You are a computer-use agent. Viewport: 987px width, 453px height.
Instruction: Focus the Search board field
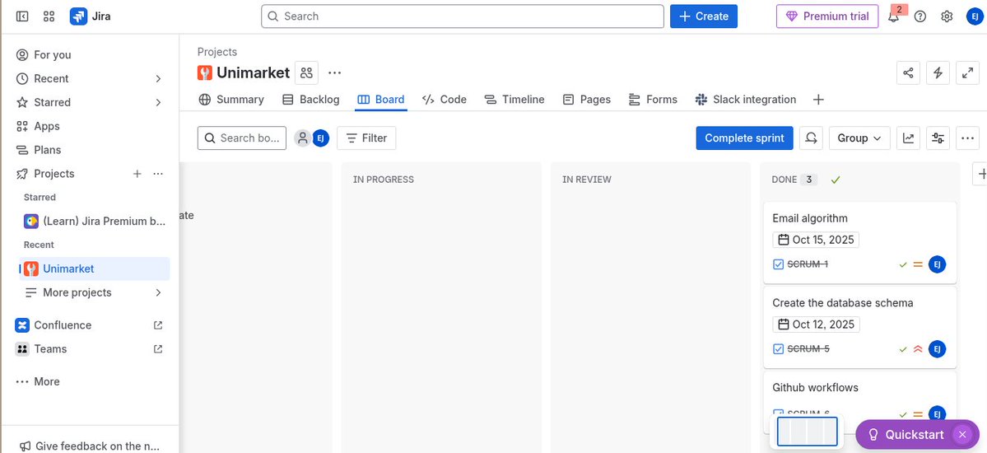pyautogui.click(x=242, y=138)
